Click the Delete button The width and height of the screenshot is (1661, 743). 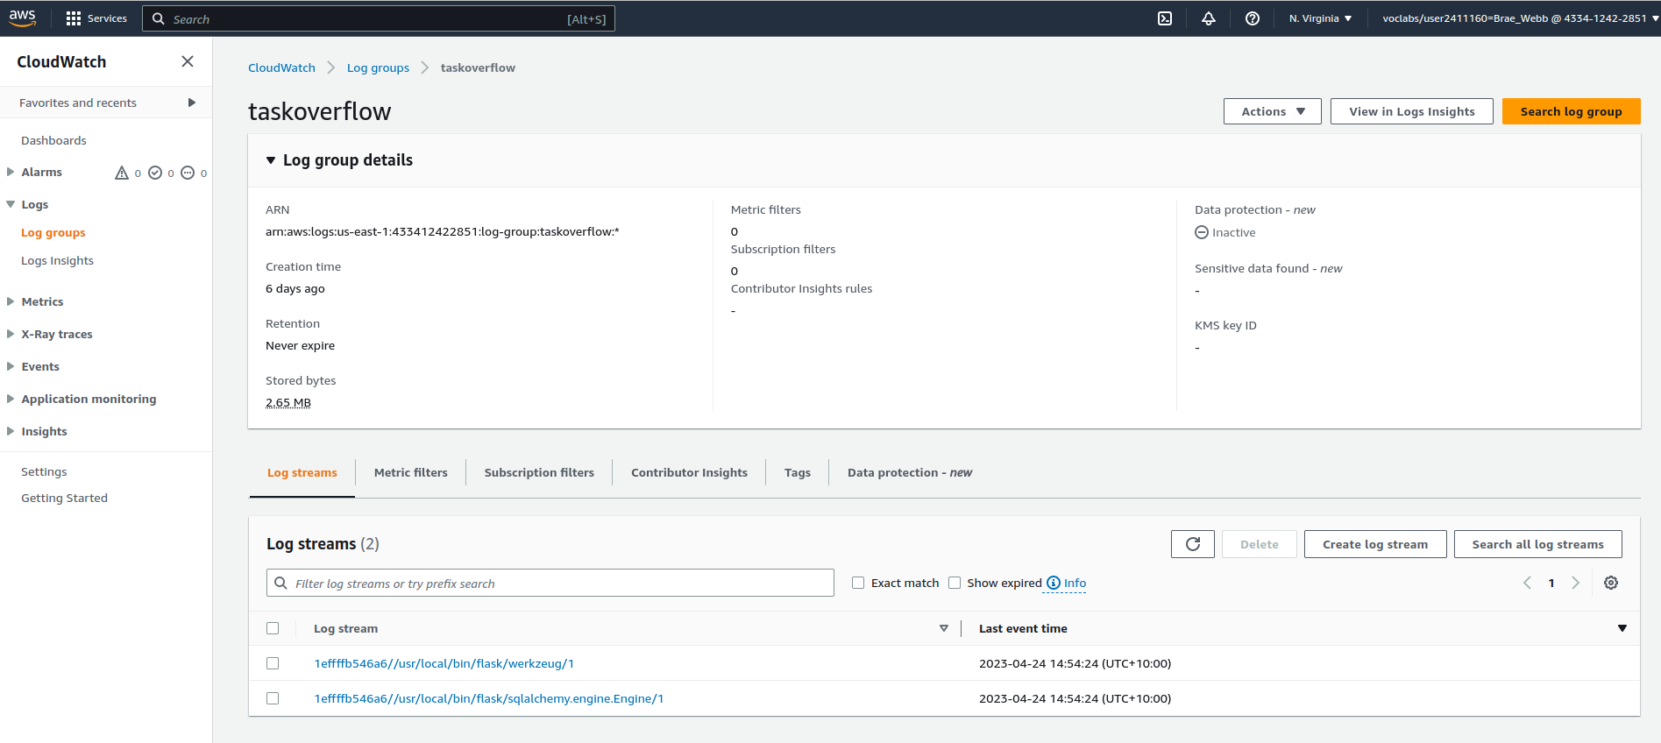click(1260, 544)
